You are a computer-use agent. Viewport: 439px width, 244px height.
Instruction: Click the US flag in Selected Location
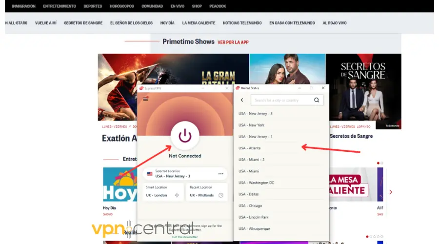click(x=150, y=174)
